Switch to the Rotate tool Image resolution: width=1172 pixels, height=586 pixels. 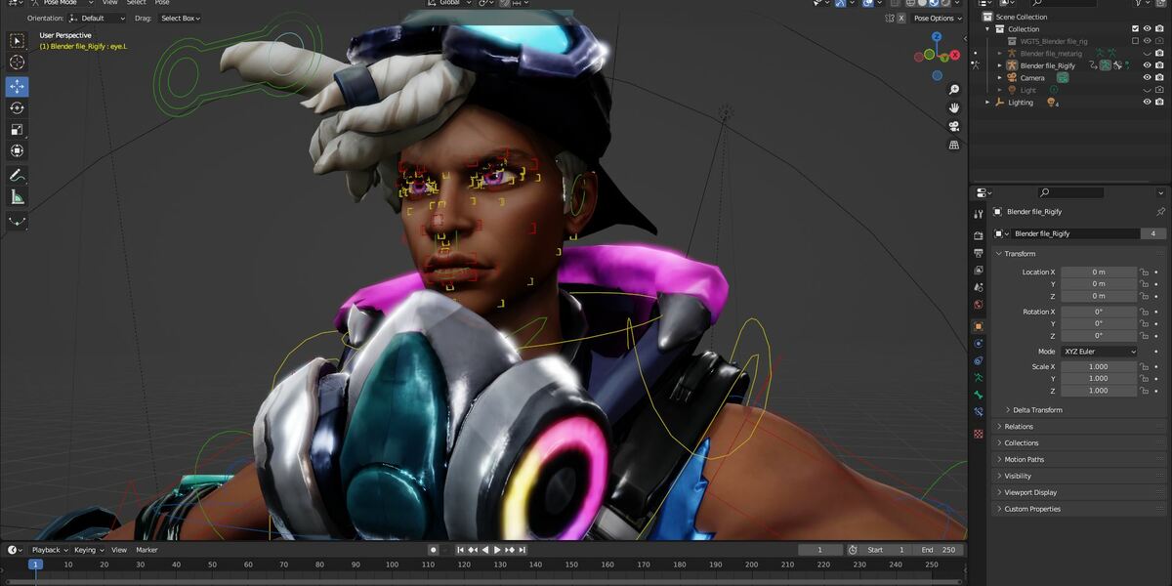17,107
